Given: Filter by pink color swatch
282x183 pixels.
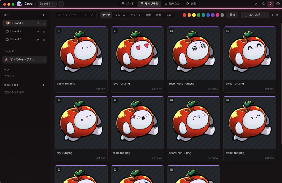Looking at the screenshot, I should (x=218, y=15).
